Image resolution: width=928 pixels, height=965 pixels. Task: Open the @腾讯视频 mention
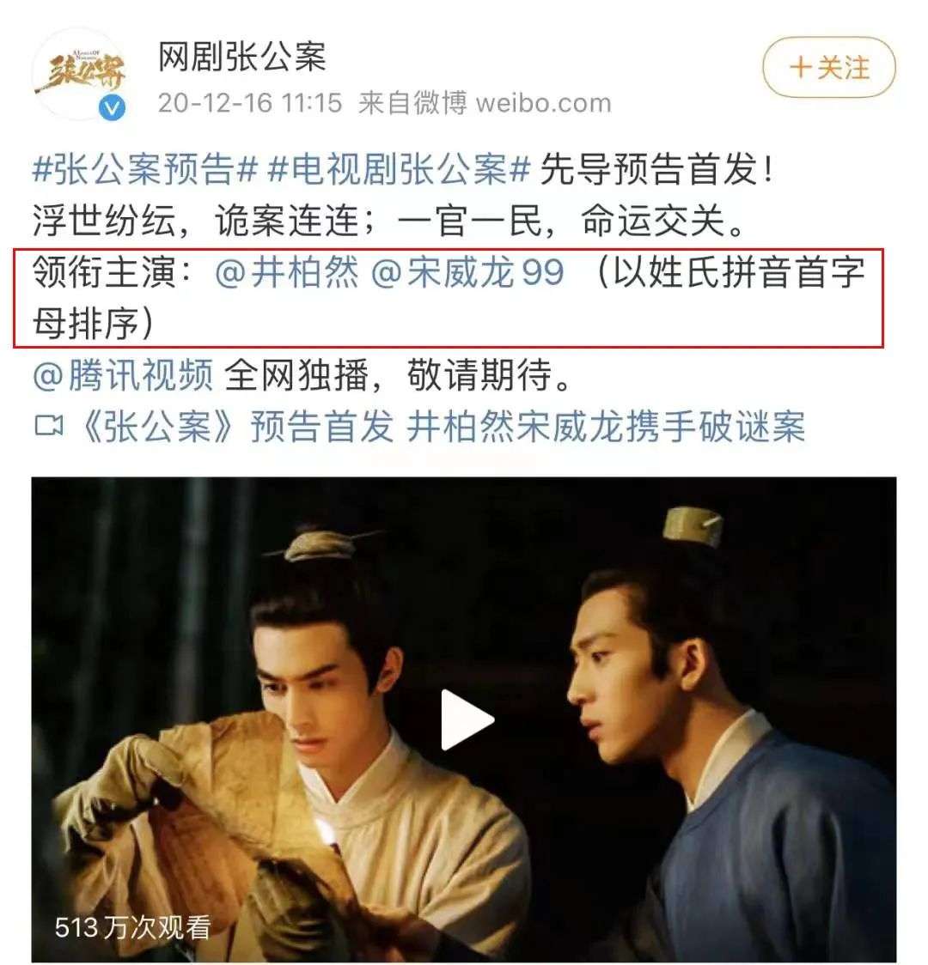[123, 375]
